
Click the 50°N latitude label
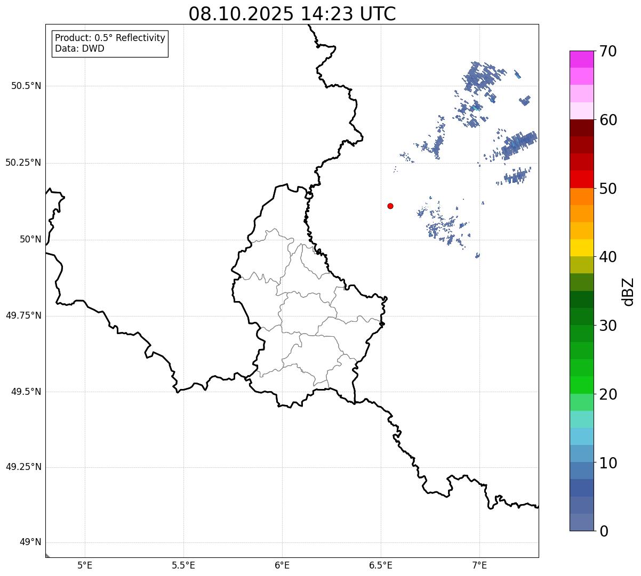click(x=30, y=239)
